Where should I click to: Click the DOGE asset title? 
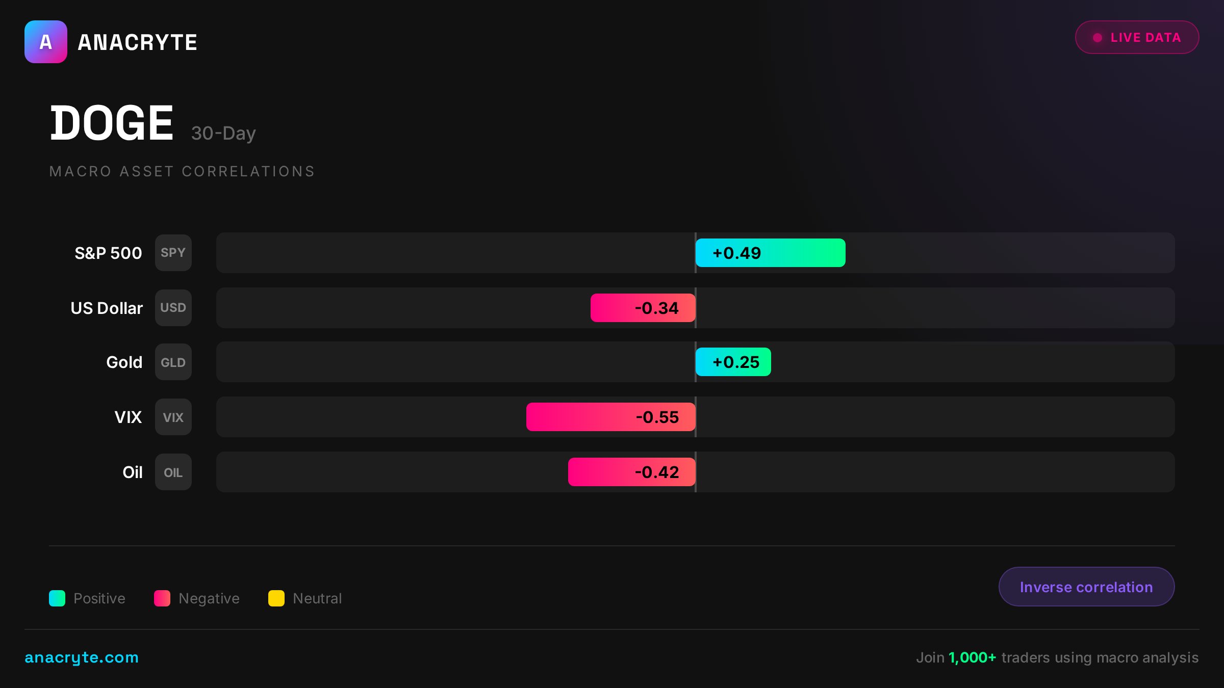pyautogui.click(x=112, y=123)
